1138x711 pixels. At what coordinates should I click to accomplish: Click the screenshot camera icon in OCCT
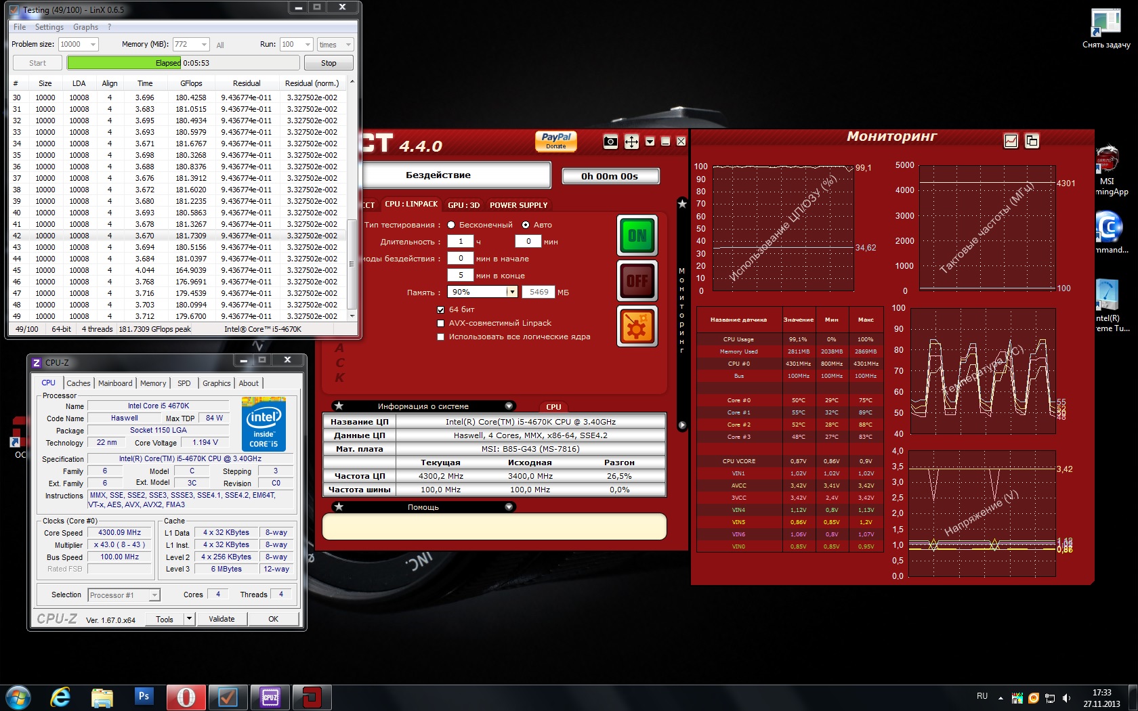610,142
